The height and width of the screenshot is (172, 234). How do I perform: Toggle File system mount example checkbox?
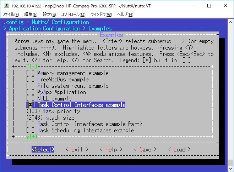pos(30,86)
